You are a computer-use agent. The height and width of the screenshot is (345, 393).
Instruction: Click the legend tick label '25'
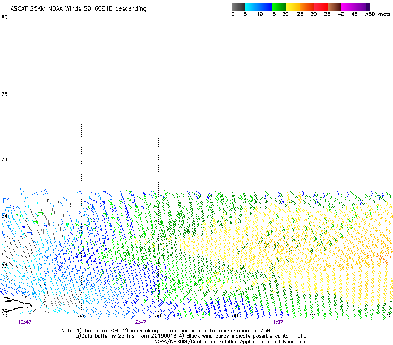pos(300,14)
